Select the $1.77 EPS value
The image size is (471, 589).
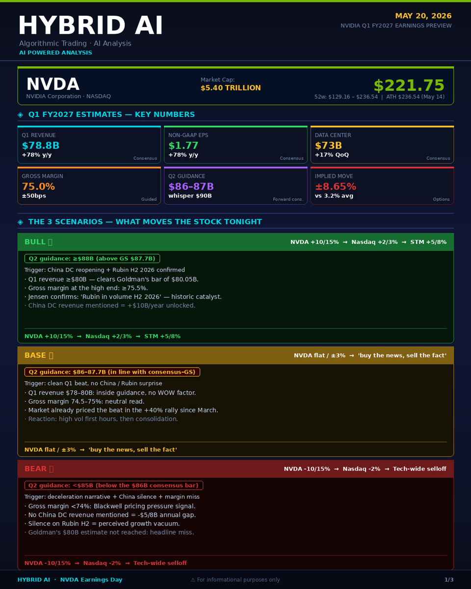[x=183, y=146]
